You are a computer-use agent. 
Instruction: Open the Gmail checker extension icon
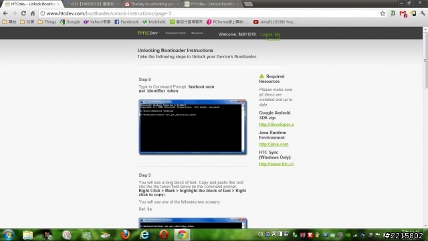click(403, 13)
